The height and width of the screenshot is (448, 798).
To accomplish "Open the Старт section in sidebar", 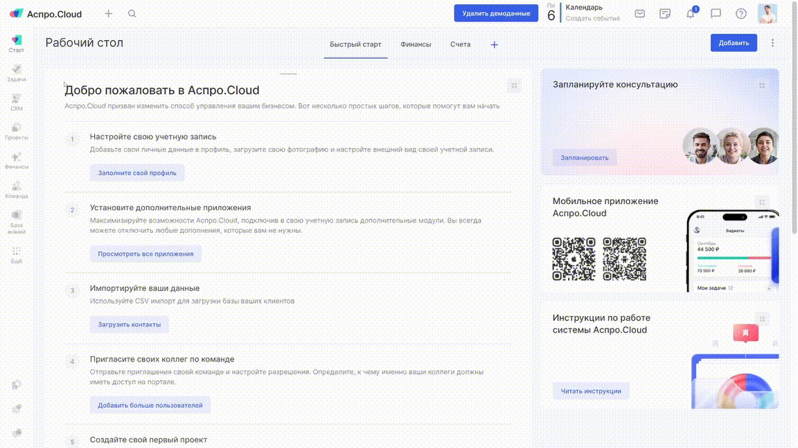I will (x=17, y=44).
